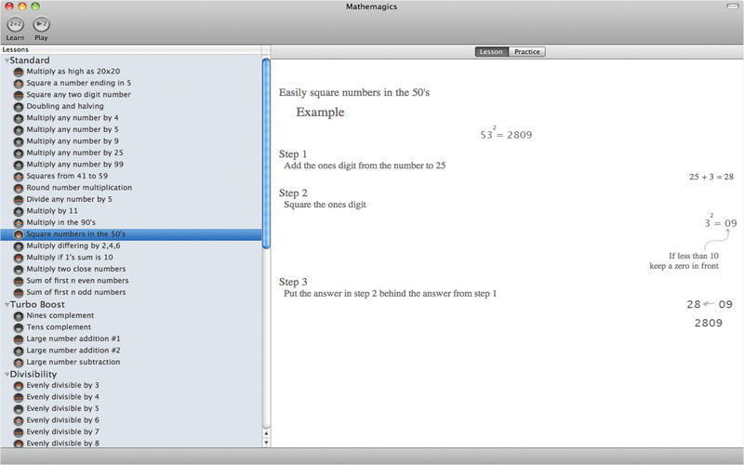Click icon beside Multiply any number by 99
The image size is (744, 465).
point(19,165)
